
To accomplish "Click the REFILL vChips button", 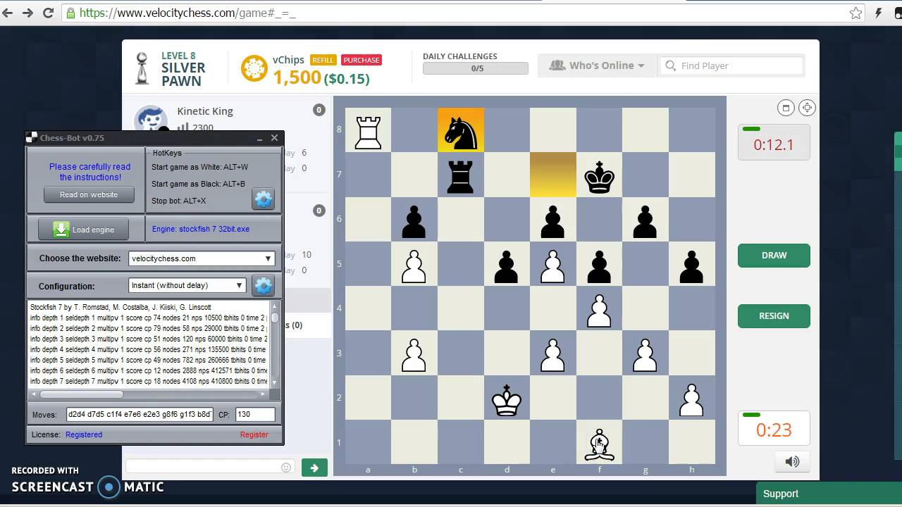I will coord(323,60).
